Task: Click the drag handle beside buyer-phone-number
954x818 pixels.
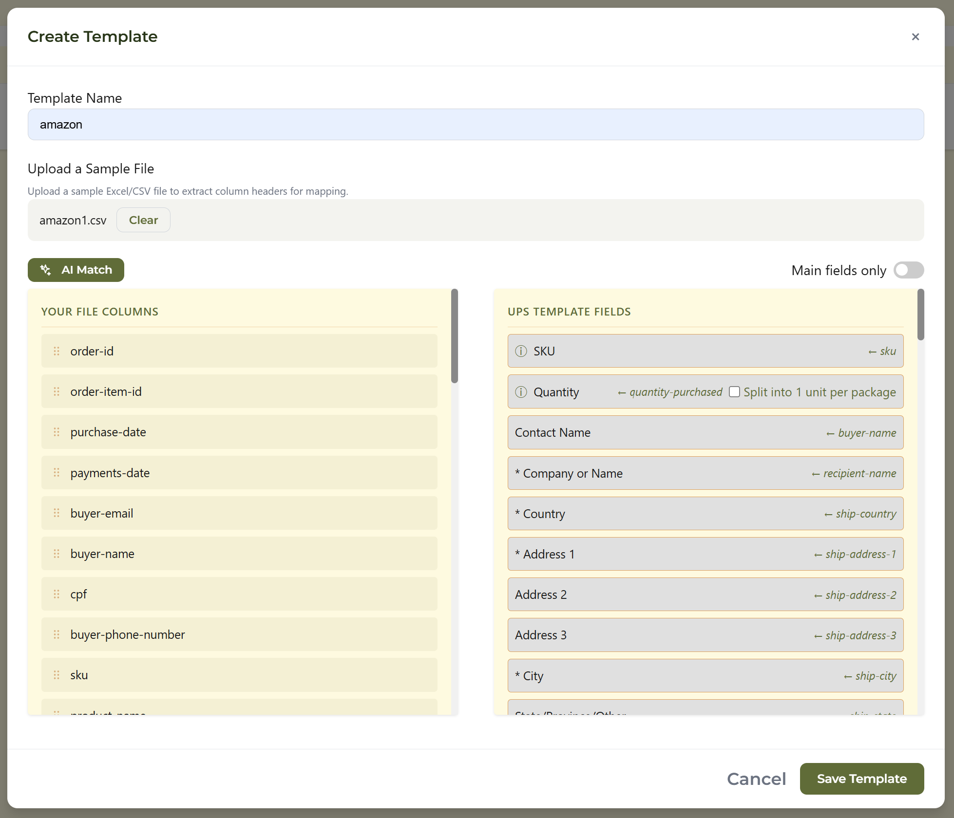Action: pos(56,634)
